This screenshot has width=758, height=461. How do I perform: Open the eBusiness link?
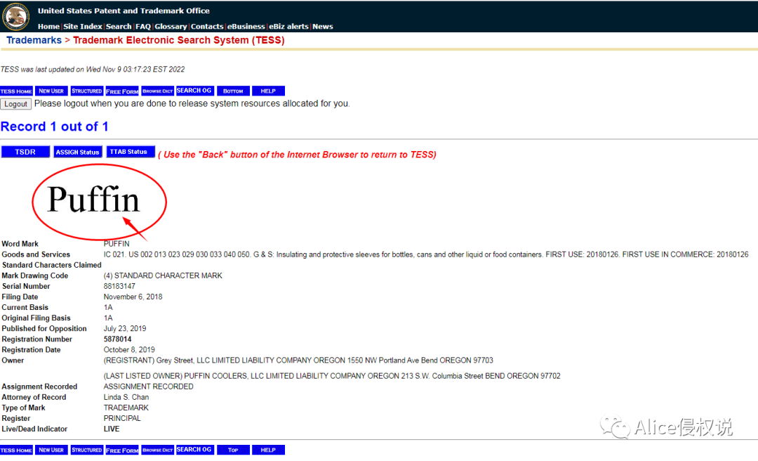coord(246,27)
